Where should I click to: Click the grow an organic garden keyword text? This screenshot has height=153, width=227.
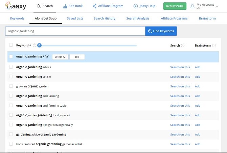[x=32, y=86]
